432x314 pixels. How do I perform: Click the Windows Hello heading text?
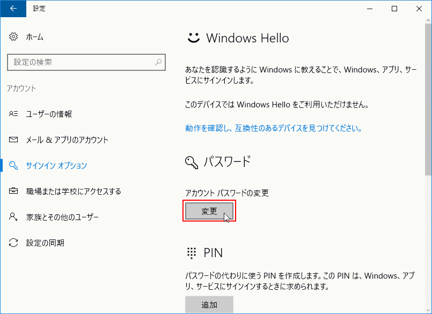tap(247, 38)
